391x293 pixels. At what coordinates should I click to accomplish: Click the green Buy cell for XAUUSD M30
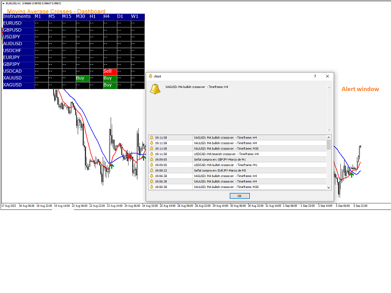tap(82, 79)
